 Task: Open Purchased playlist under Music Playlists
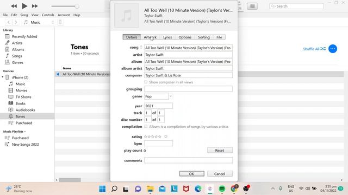[20, 138]
